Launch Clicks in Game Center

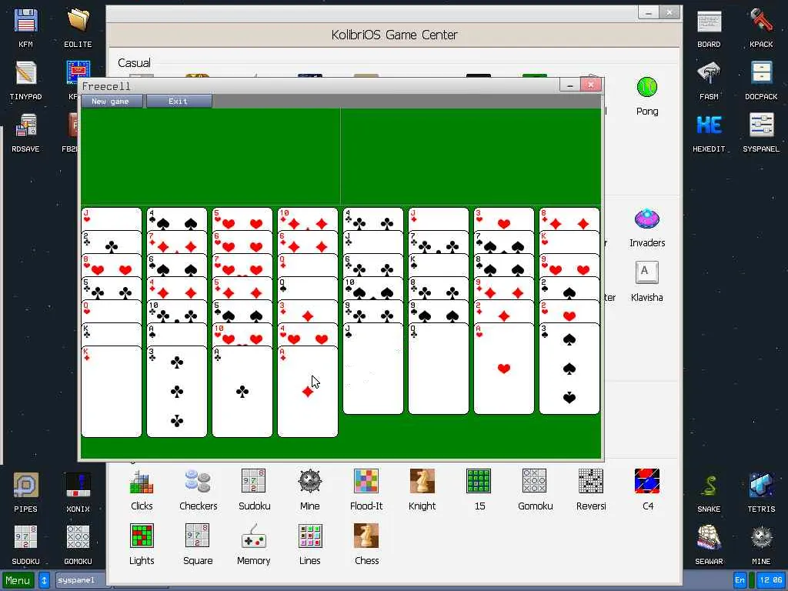click(x=142, y=490)
